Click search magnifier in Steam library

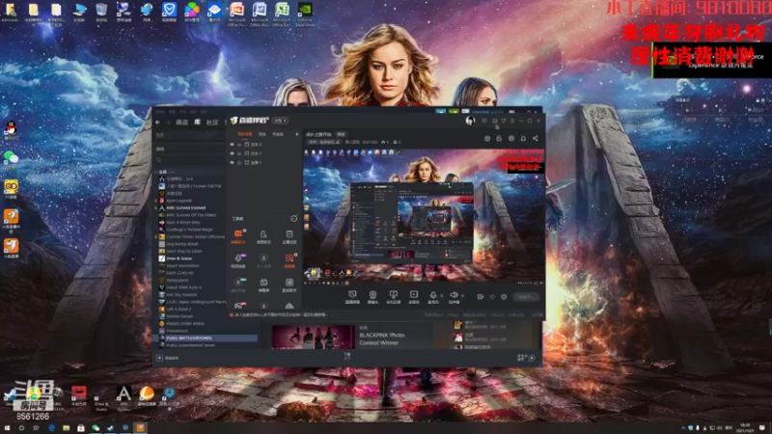click(x=158, y=160)
